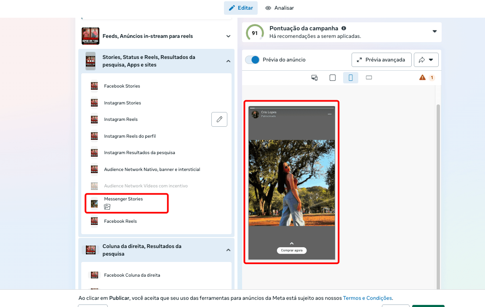Screen dimensions: 485x307
Task: Expand the Feeds, Anúncios in-stream para reels section
Action: pyautogui.click(x=228, y=36)
